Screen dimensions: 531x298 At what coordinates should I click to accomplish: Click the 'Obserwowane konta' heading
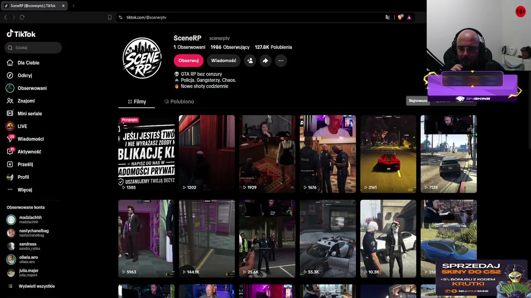(x=26, y=207)
